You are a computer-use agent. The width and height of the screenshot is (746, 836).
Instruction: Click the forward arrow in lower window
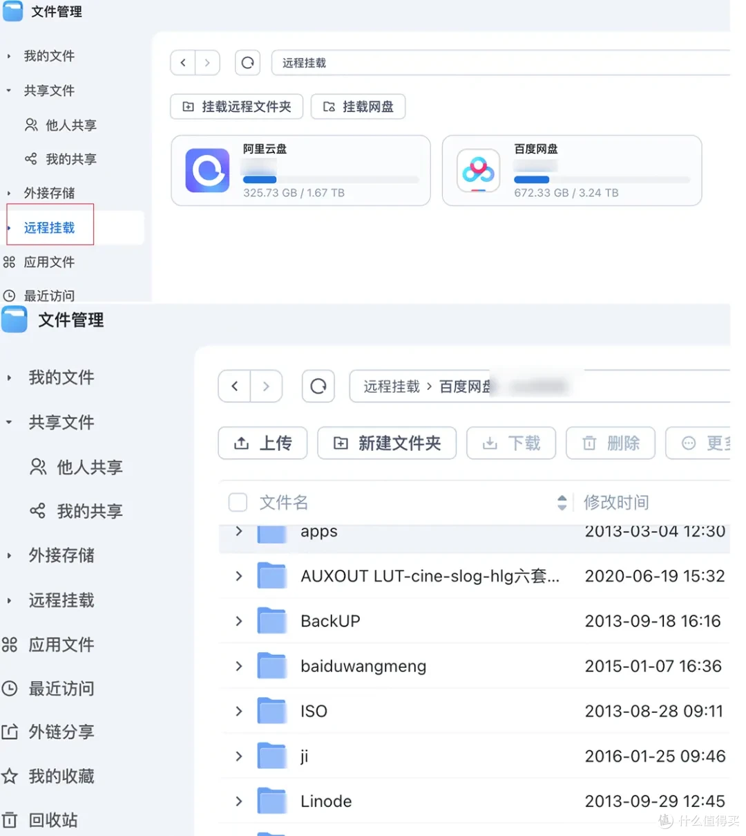(266, 387)
